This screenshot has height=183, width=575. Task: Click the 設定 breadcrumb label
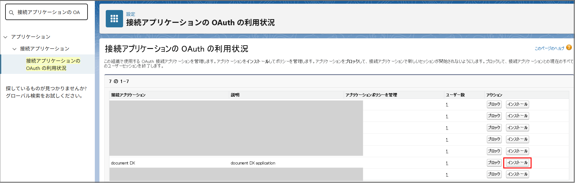click(x=131, y=14)
